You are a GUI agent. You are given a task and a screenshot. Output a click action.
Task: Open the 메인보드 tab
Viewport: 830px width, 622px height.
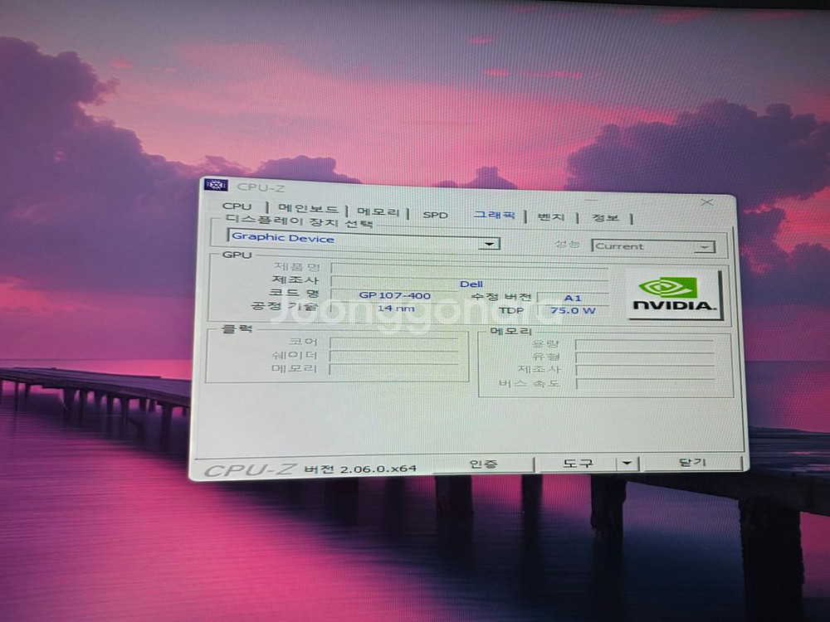pos(308,209)
